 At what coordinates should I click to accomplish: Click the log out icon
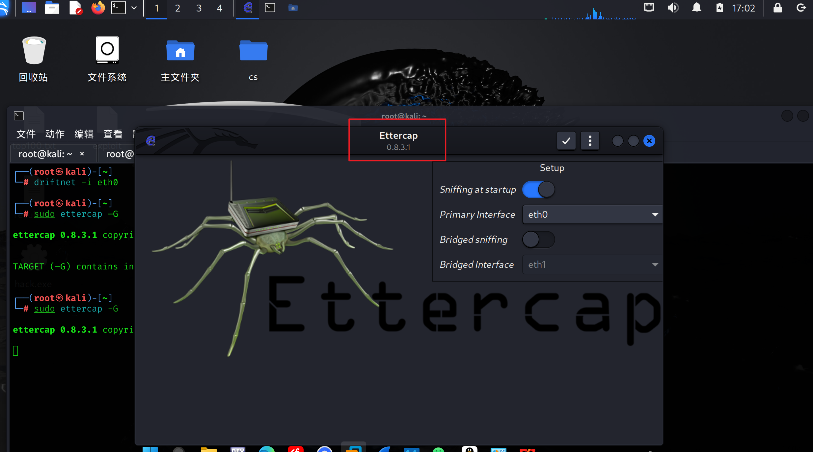[801, 8]
